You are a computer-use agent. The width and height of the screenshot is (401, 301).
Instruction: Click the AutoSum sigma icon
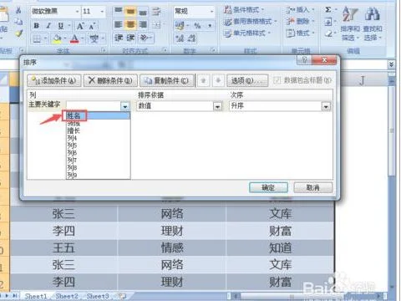click(328, 10)
